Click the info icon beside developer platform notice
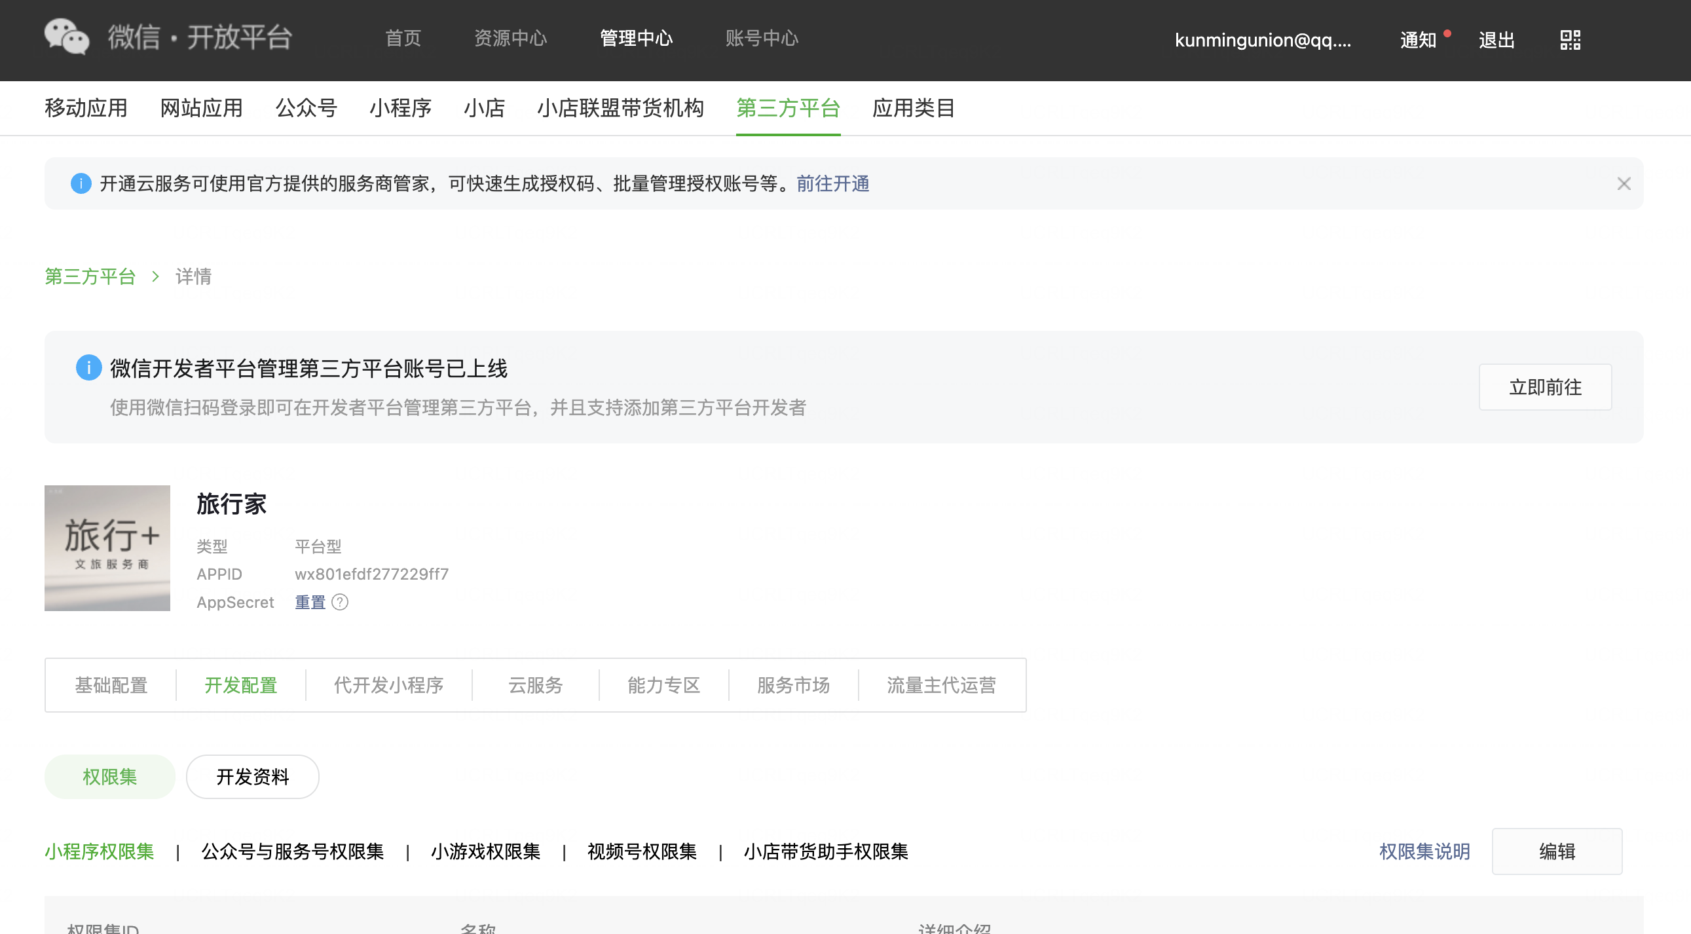This screenshot has width=1691, height=934. (88, 367)
